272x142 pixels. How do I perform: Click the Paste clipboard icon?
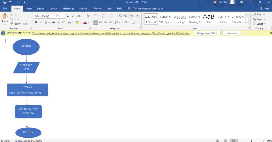(5, 16)
